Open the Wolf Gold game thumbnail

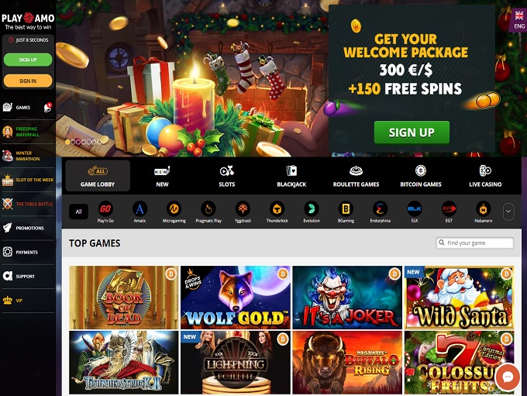236,298
